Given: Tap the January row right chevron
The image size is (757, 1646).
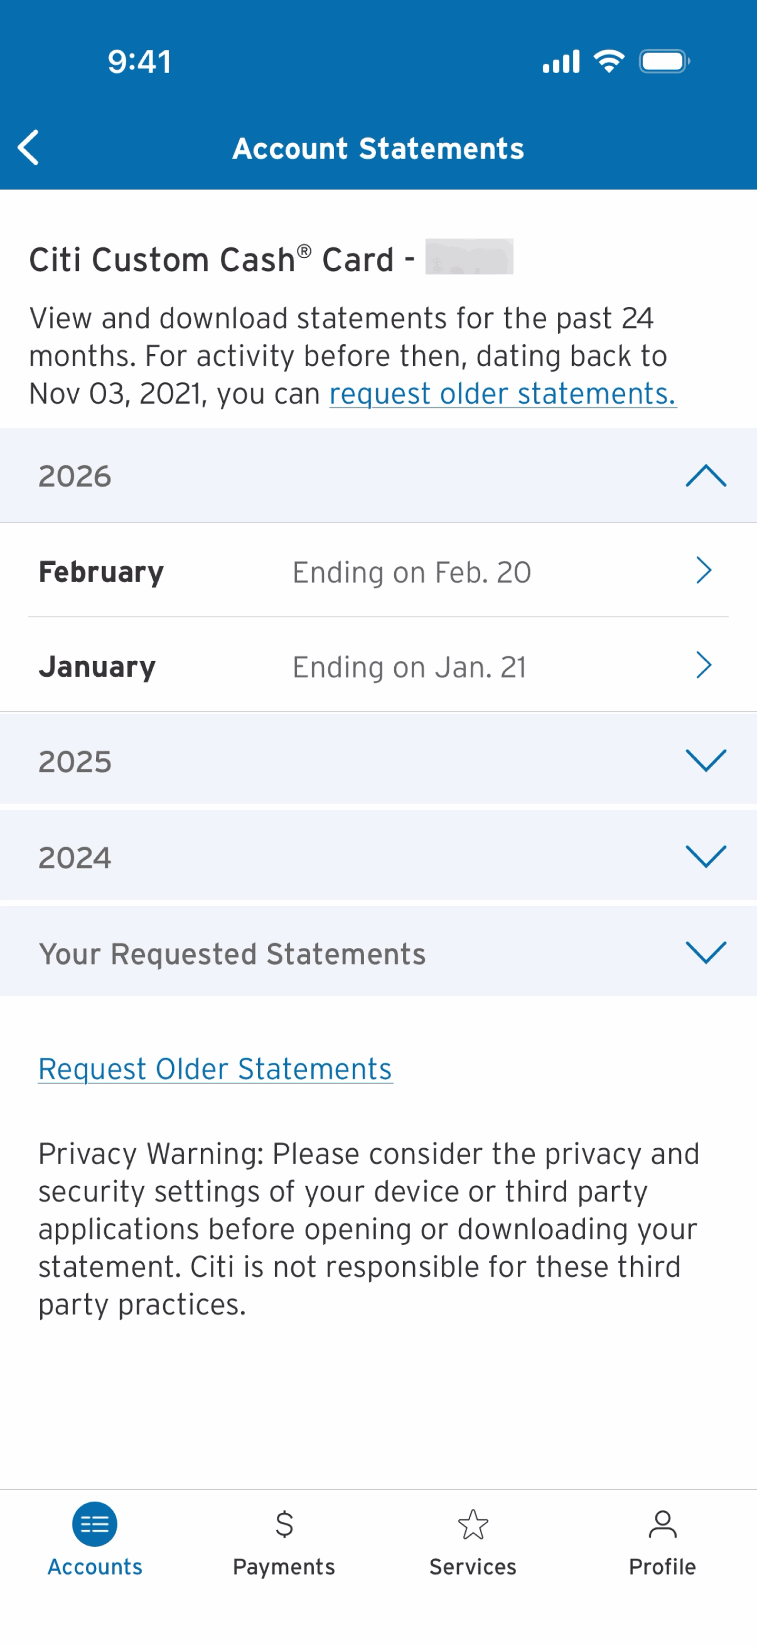Looking at the screenshot, I should click(703, 665).
